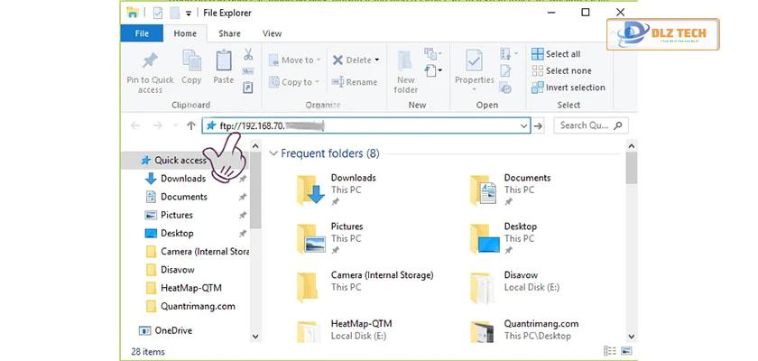Open Pictures in the navigation pane

pos(177,215)
